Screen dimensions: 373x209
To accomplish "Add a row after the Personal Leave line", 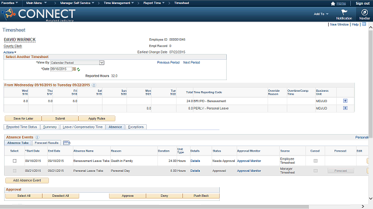I will click(345, 108).
